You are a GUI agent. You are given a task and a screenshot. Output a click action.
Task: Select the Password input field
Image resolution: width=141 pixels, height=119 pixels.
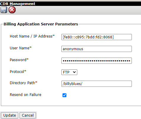pyautogui.click(x=96, y=61)
